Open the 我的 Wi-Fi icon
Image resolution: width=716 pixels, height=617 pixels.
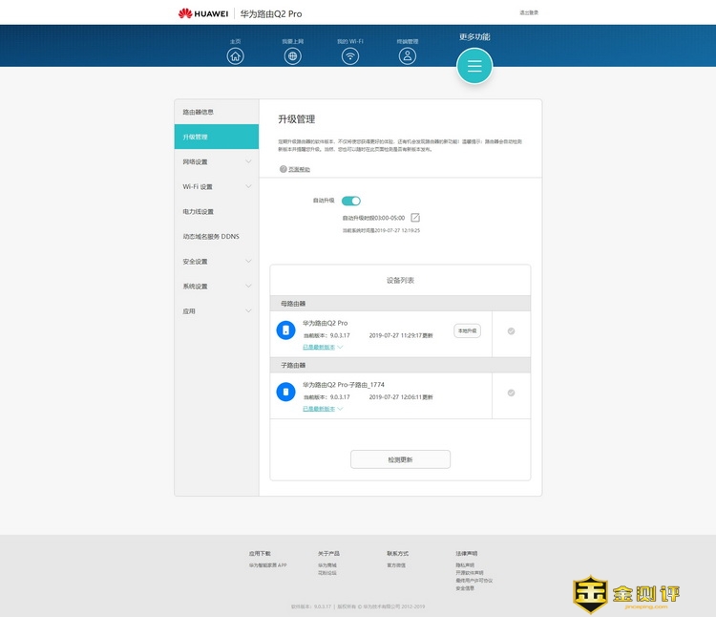pyautogui.click(x=350, y=55)
